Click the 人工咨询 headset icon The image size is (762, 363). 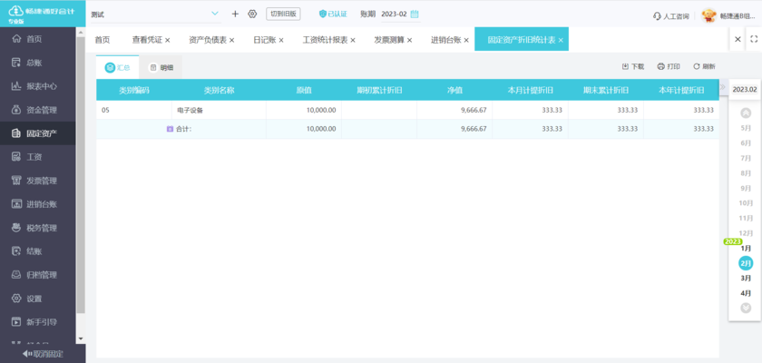(x=657, y=15)
